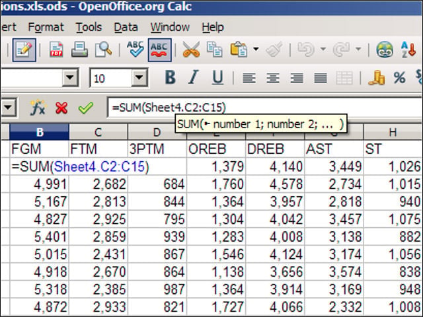Toggle Italic formatting
Viewport: 423px width, 317px height.
click(x=194, y=78)
